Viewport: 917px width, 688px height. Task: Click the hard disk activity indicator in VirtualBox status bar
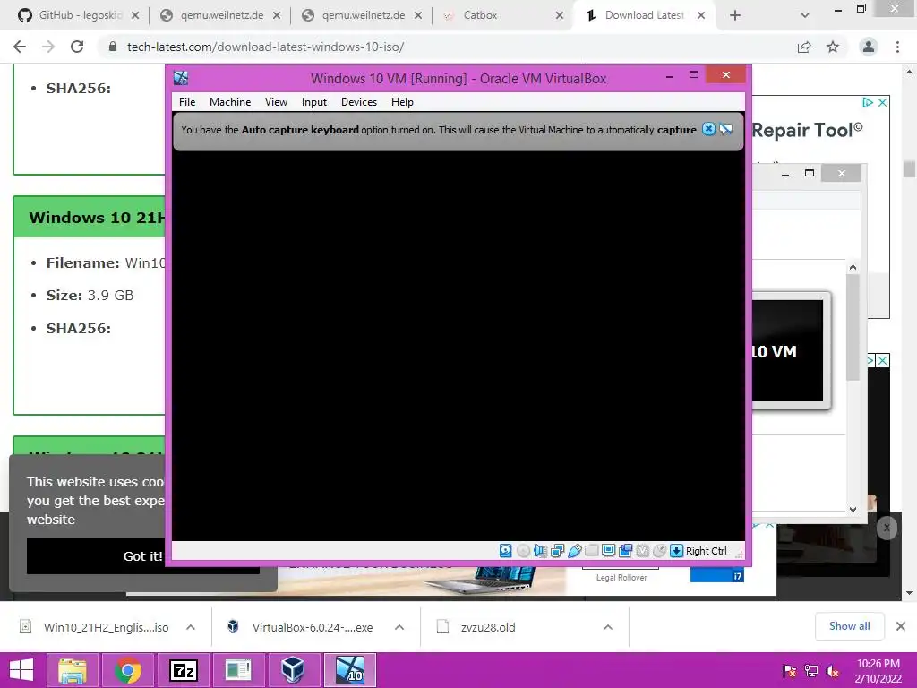(x=505, y=551)
